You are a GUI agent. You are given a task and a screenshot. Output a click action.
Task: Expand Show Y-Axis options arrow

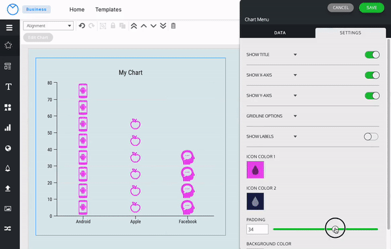coord(295,96)
